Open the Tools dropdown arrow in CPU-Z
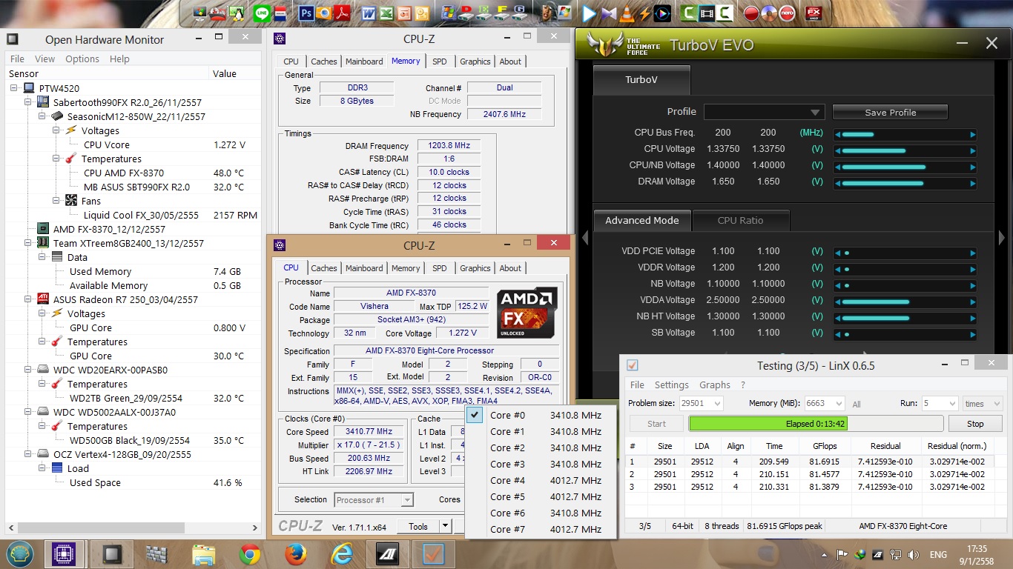The image size is (1013, 569). [446, 526]
